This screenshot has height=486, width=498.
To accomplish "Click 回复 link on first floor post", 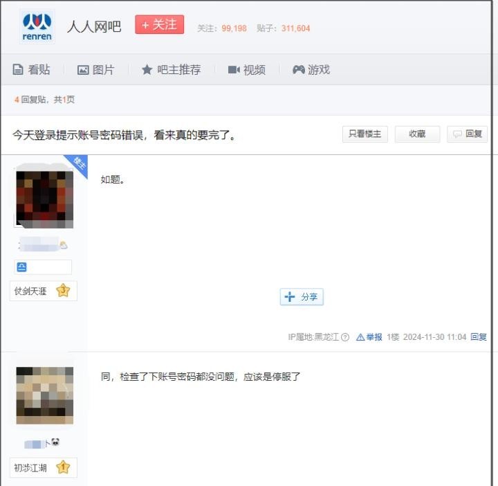I will 479,337.
